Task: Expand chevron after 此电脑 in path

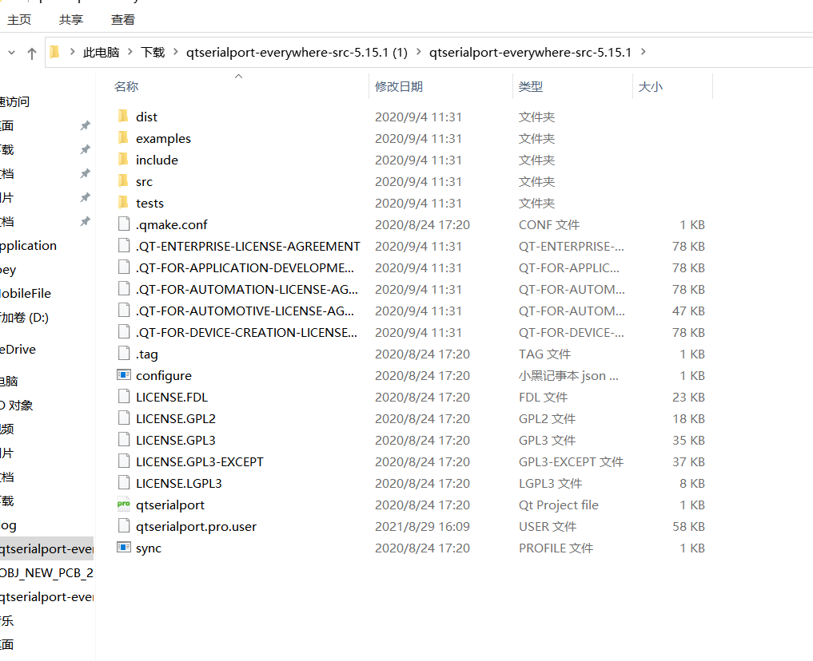Action: tap(130, 52)
